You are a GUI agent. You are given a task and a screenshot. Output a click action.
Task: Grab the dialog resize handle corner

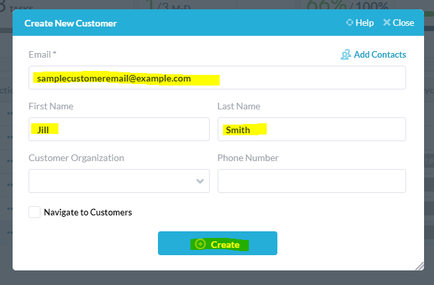(x=420, y=266)
